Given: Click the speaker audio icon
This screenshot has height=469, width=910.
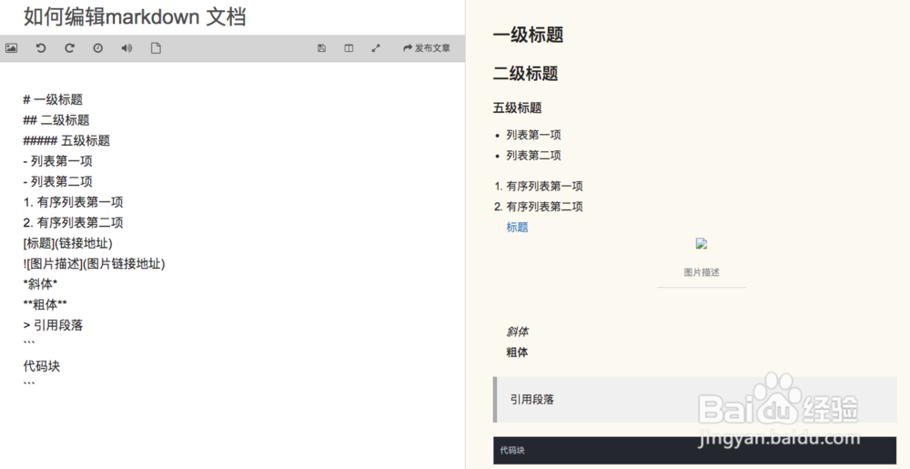Looking at the screenshot, I should [126, 48].
